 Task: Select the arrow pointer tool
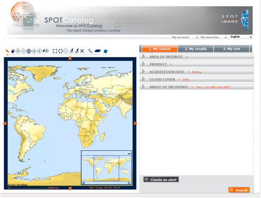(x=7, y=51)
